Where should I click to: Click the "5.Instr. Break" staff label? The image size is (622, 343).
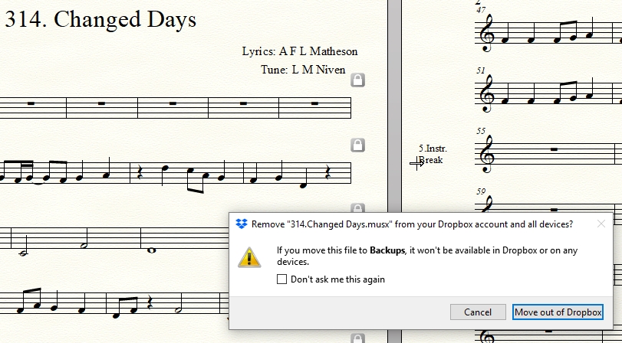pos(432,154)
